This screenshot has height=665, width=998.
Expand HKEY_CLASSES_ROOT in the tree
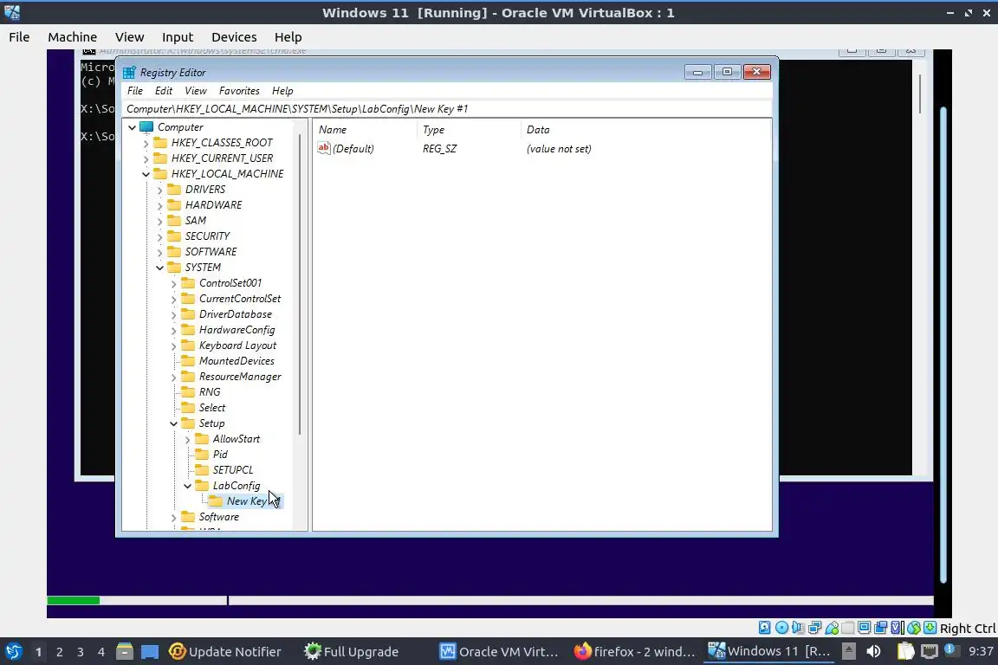point(146,143)
